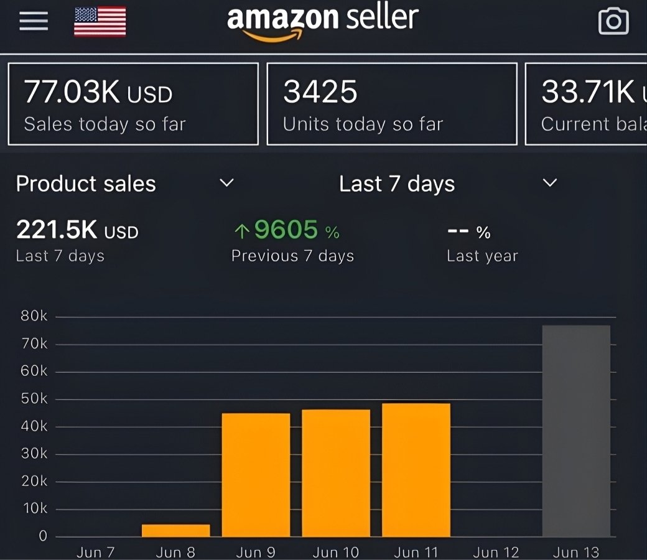Tap the US flag marketplace icon

(x=100, y=22)
